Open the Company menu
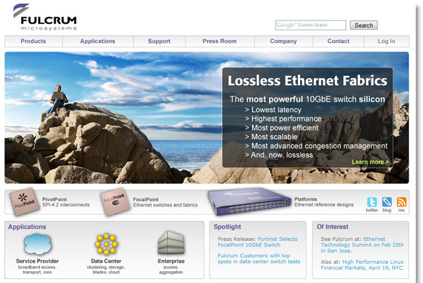 pyautogui.click(x=284, y=41)
